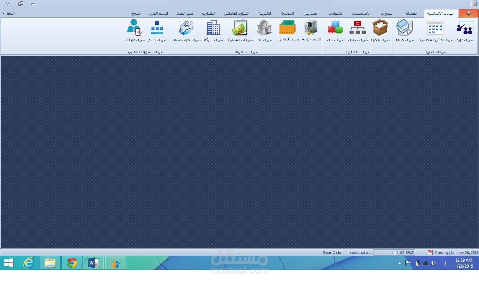Click Monday, January 26, 2015 date text

456,253
